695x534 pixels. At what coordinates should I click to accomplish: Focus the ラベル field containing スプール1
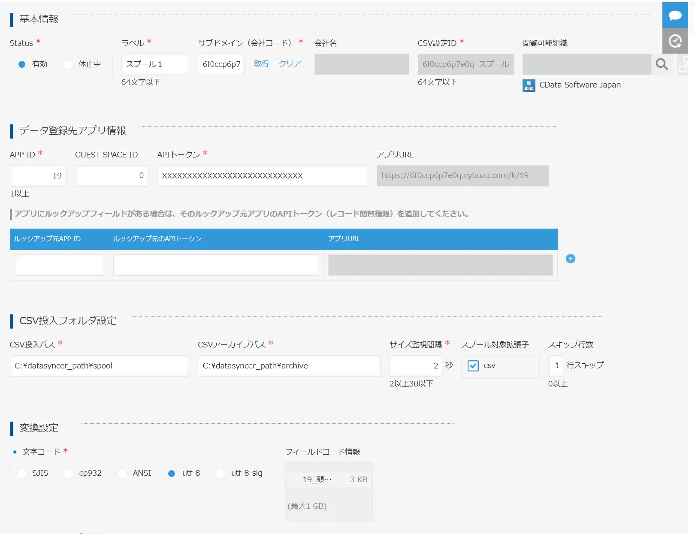click(x=155, y=64)
